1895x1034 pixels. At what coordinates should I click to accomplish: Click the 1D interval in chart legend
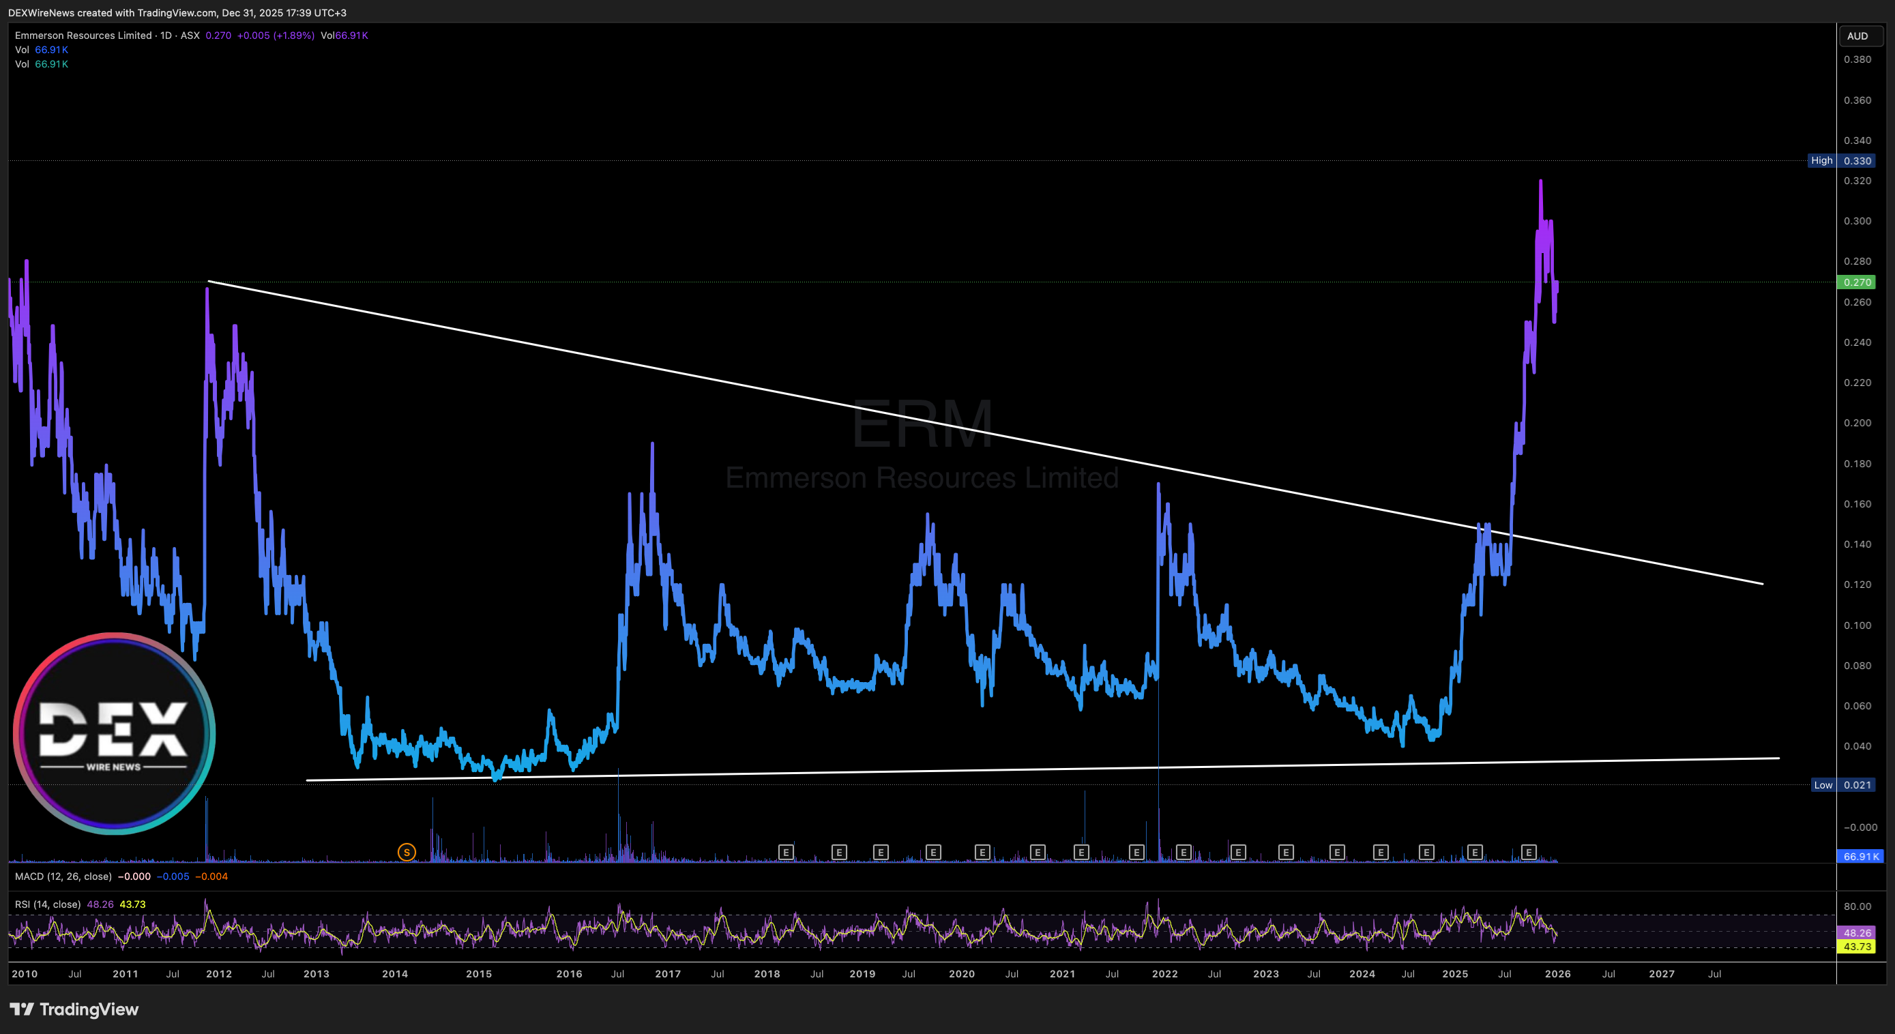click(x=166, y=35)
